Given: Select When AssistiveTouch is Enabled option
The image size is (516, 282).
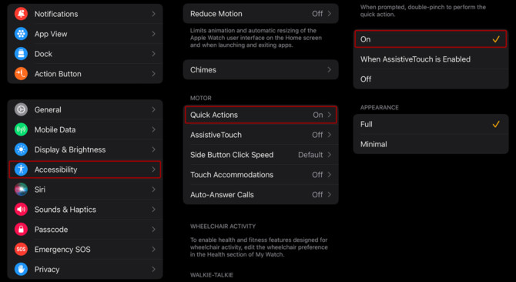Looking at the screenshot, I should (x=431, y=59).
